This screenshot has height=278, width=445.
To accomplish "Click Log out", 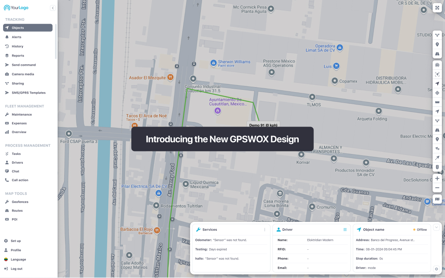I will pyautogui.click(x=16, y=269).
